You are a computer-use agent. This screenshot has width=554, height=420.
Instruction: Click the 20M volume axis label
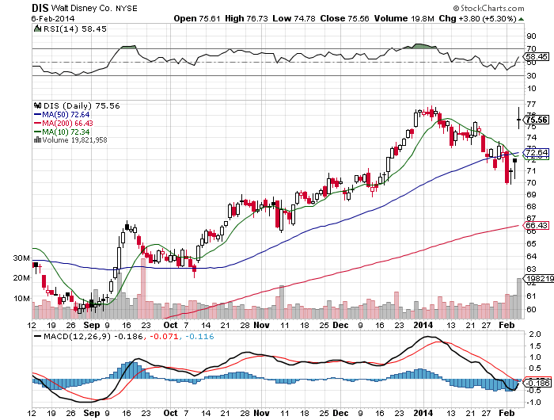[x=21, y=278]
